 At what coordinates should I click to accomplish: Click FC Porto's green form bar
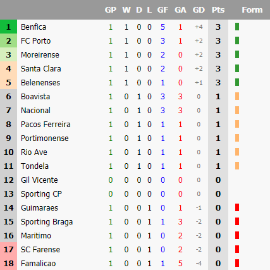[x=237, y=40]
